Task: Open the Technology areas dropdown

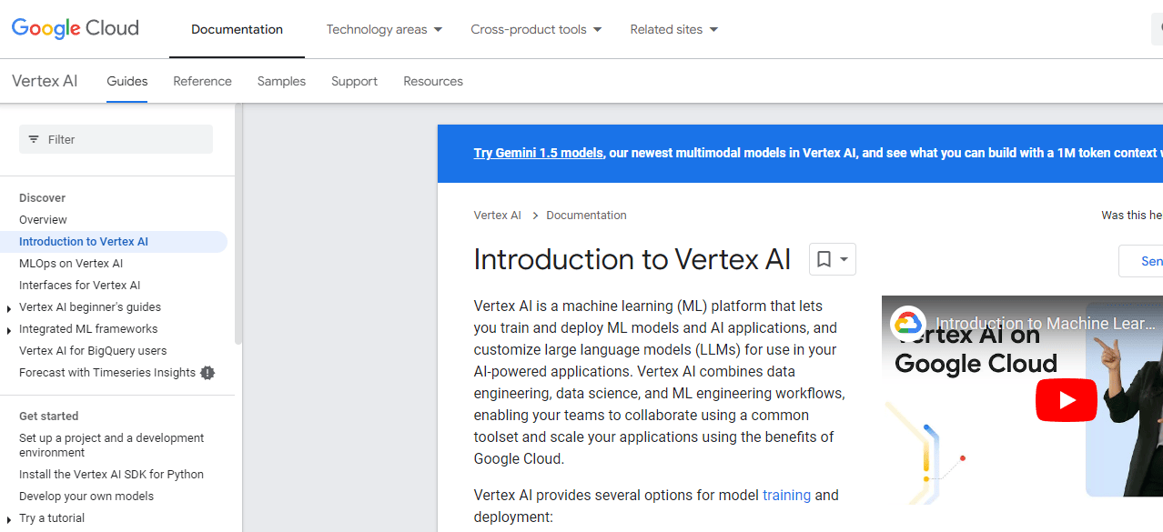Action: [384, 29]
